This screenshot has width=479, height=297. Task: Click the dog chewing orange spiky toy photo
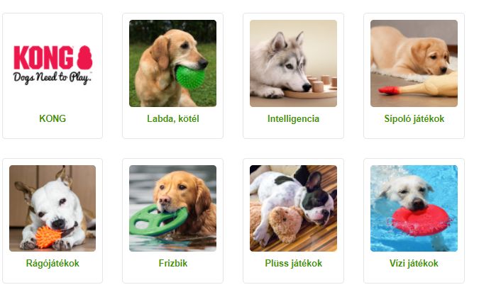click(x=53, y=208)
